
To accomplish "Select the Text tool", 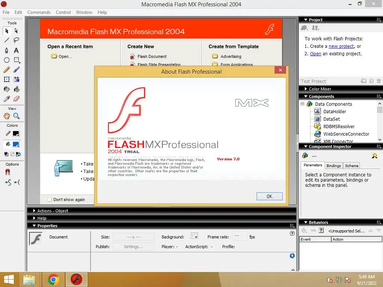I will pyautogui.click(x=16, y=50).
